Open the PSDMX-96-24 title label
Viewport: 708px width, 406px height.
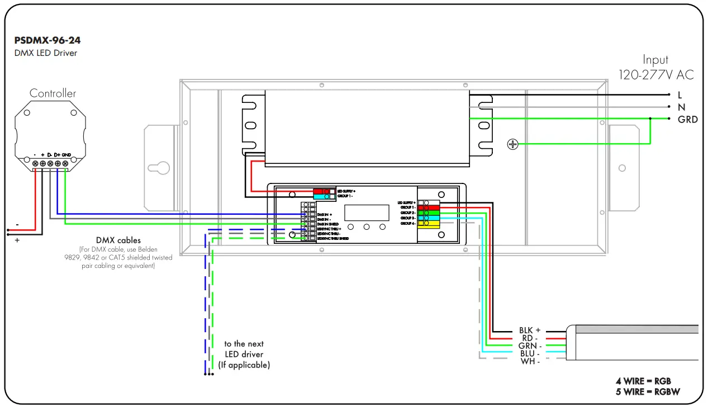[47, 40]
